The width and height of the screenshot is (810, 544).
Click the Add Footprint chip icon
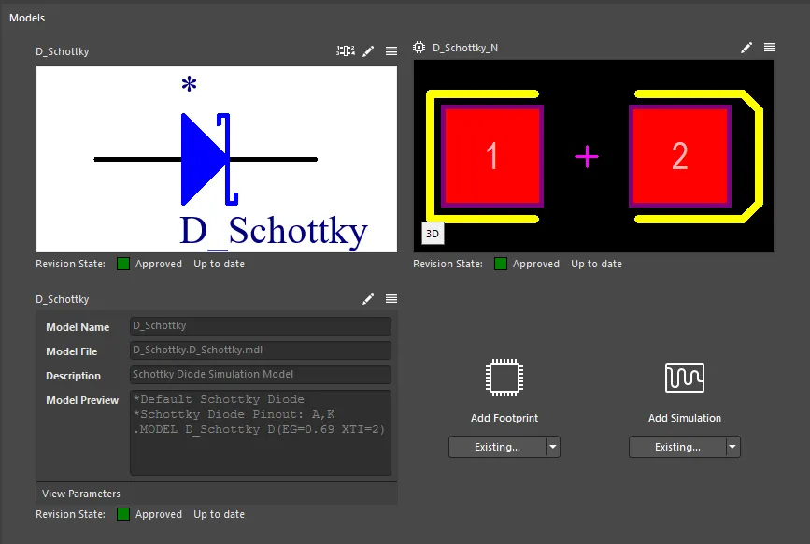tap(504, 378)
